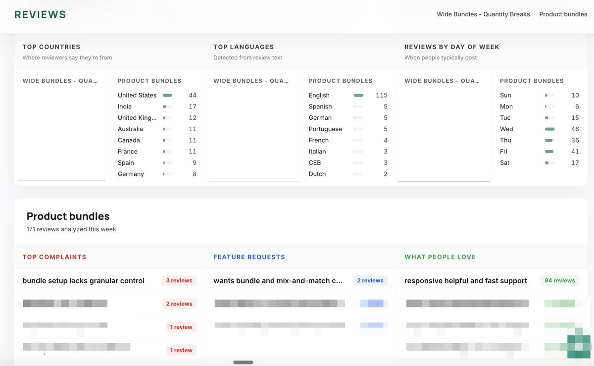Select the German language row
The image size is (594, 366).
[348, 118]
